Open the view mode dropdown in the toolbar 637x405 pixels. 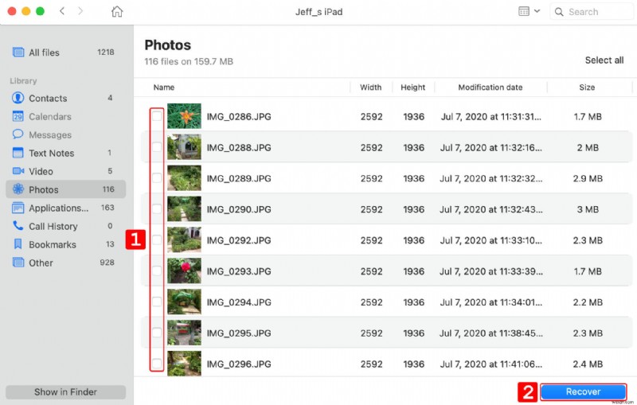pyautogui.click(x=529, y=12)
